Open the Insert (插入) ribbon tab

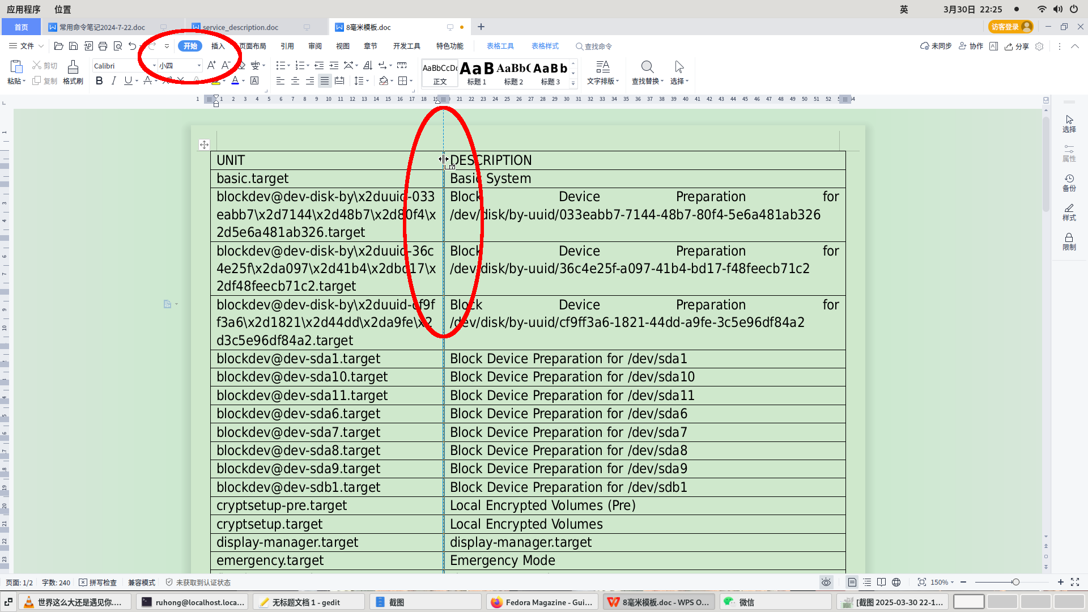tap(218, 46)
